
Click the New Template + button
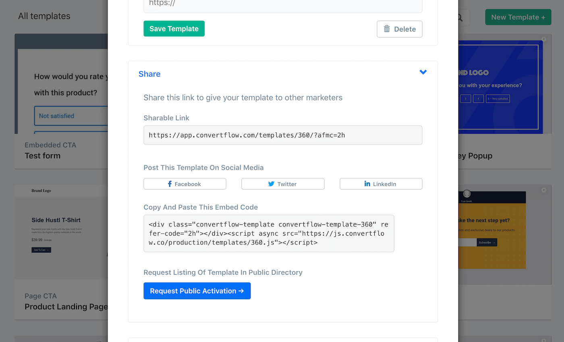[x=518, y=17]
